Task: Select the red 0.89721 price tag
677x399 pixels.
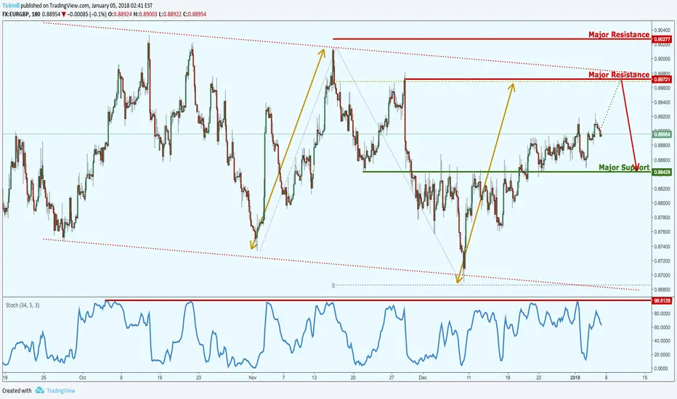Action: 662,79
